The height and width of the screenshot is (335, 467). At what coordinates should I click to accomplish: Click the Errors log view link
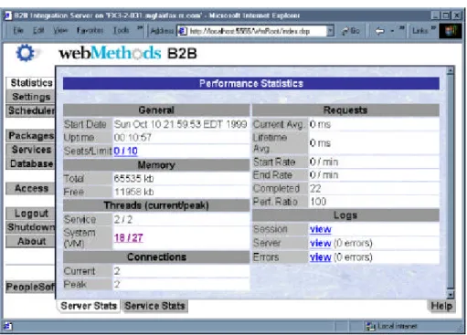coord(321,257)
